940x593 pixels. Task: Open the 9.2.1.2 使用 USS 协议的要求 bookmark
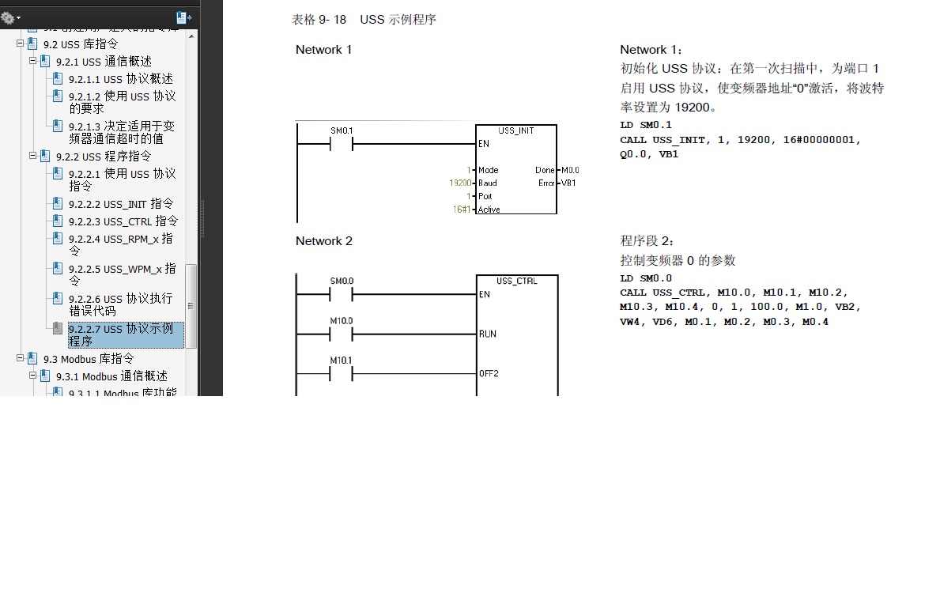point(123,102)
